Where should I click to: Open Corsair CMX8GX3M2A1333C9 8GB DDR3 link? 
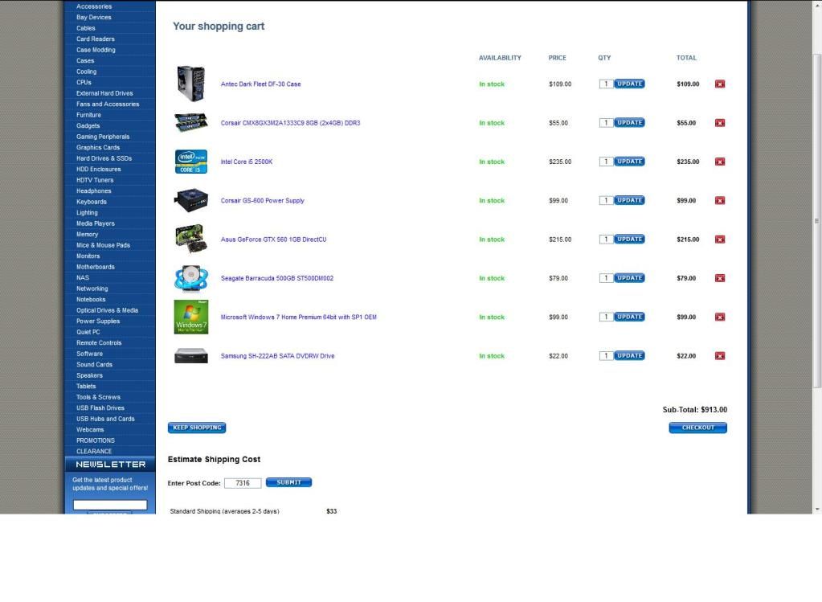(x=290, y=123)
